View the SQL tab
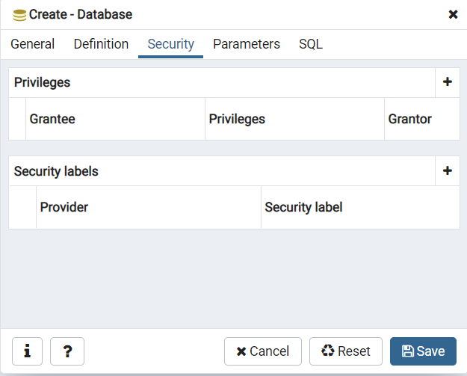467x376 pixels. (311, 44)
